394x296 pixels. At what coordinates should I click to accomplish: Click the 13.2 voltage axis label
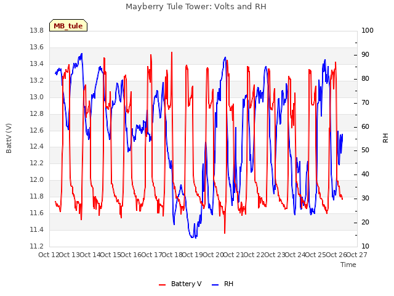[x=36, y=80]
